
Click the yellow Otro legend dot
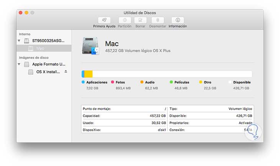point(201,82)
